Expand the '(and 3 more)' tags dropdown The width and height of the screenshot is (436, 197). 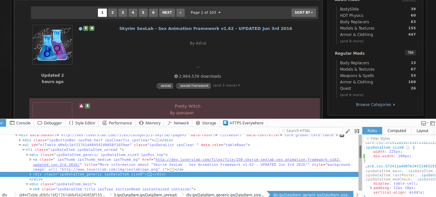[x=226, y=86]
